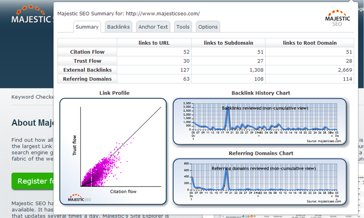This screenshot has height=218, width=364.
Task: Click External Backlinks subdomain value 1,308
Action: 257,70
